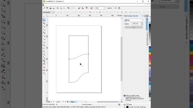Select the Parallel Dimension tool in toolbox
The image size is (193, 108).
[x=44, y=54]
